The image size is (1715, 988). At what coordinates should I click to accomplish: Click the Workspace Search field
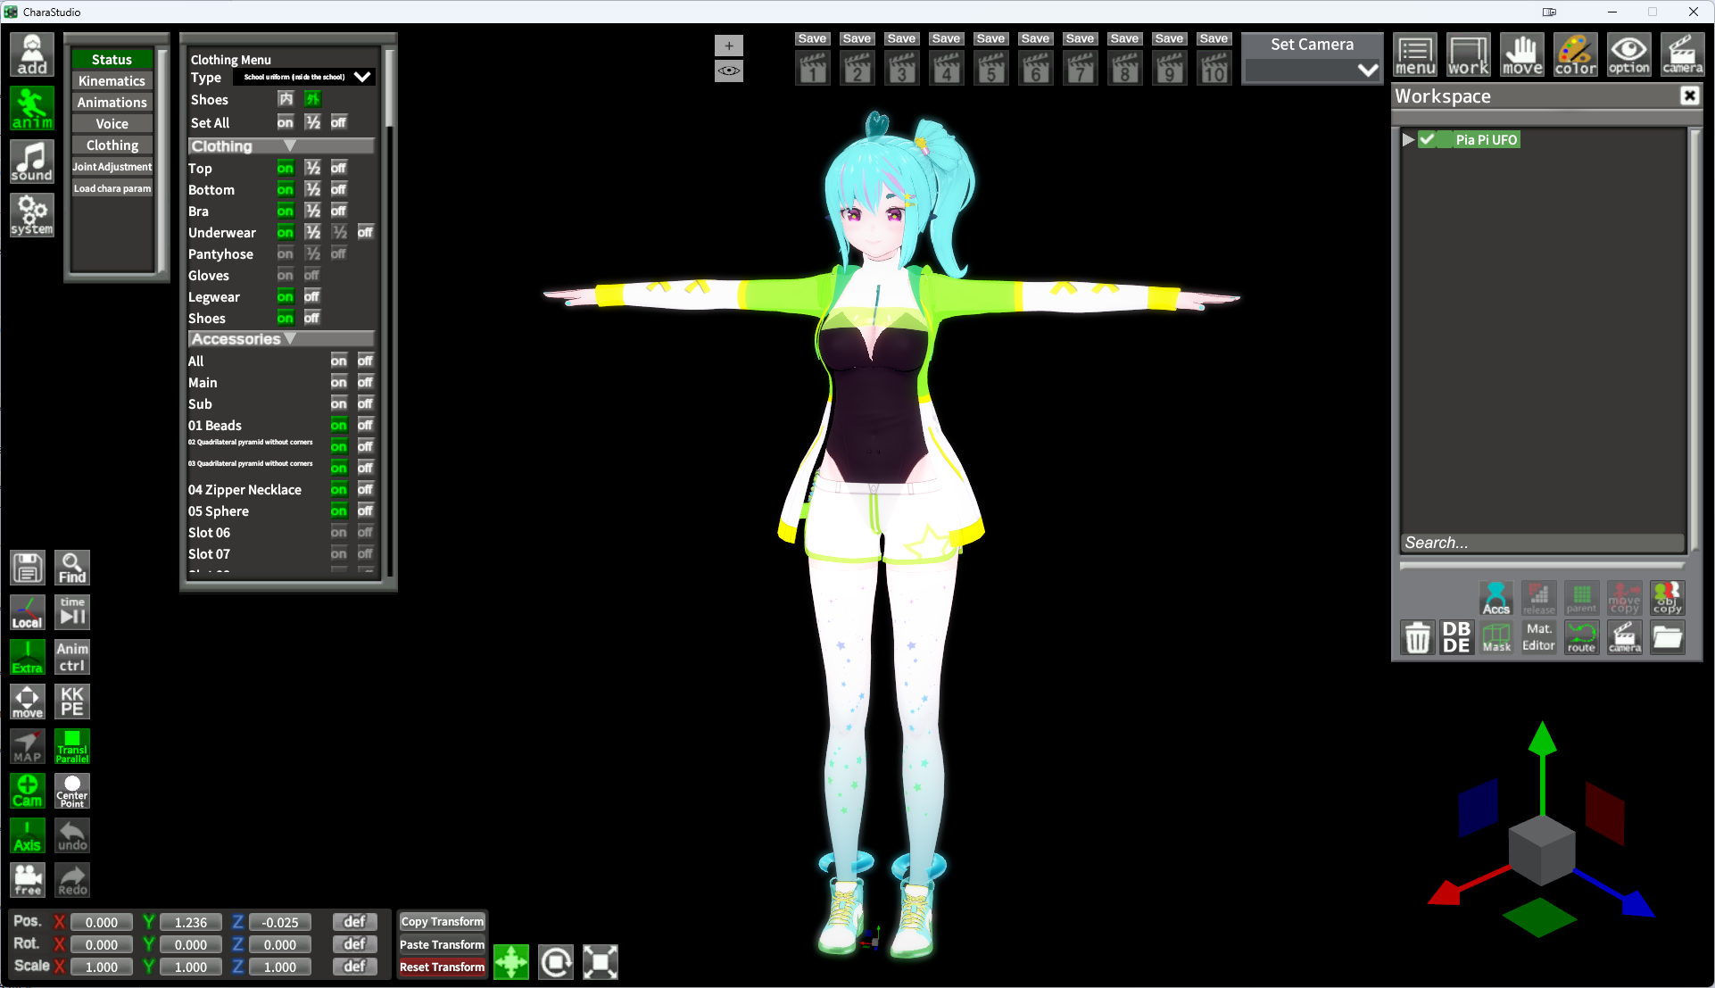(x=1541, y=543)
